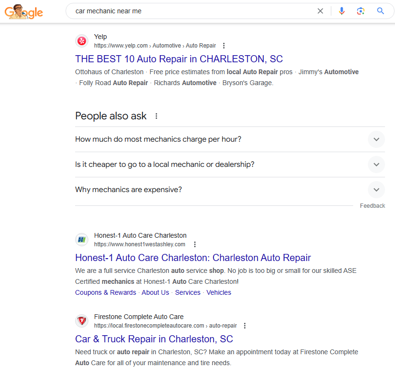Open the three-dot menu on the Firestone result
This screenshot has height=368, width=395.
(244, 326)
